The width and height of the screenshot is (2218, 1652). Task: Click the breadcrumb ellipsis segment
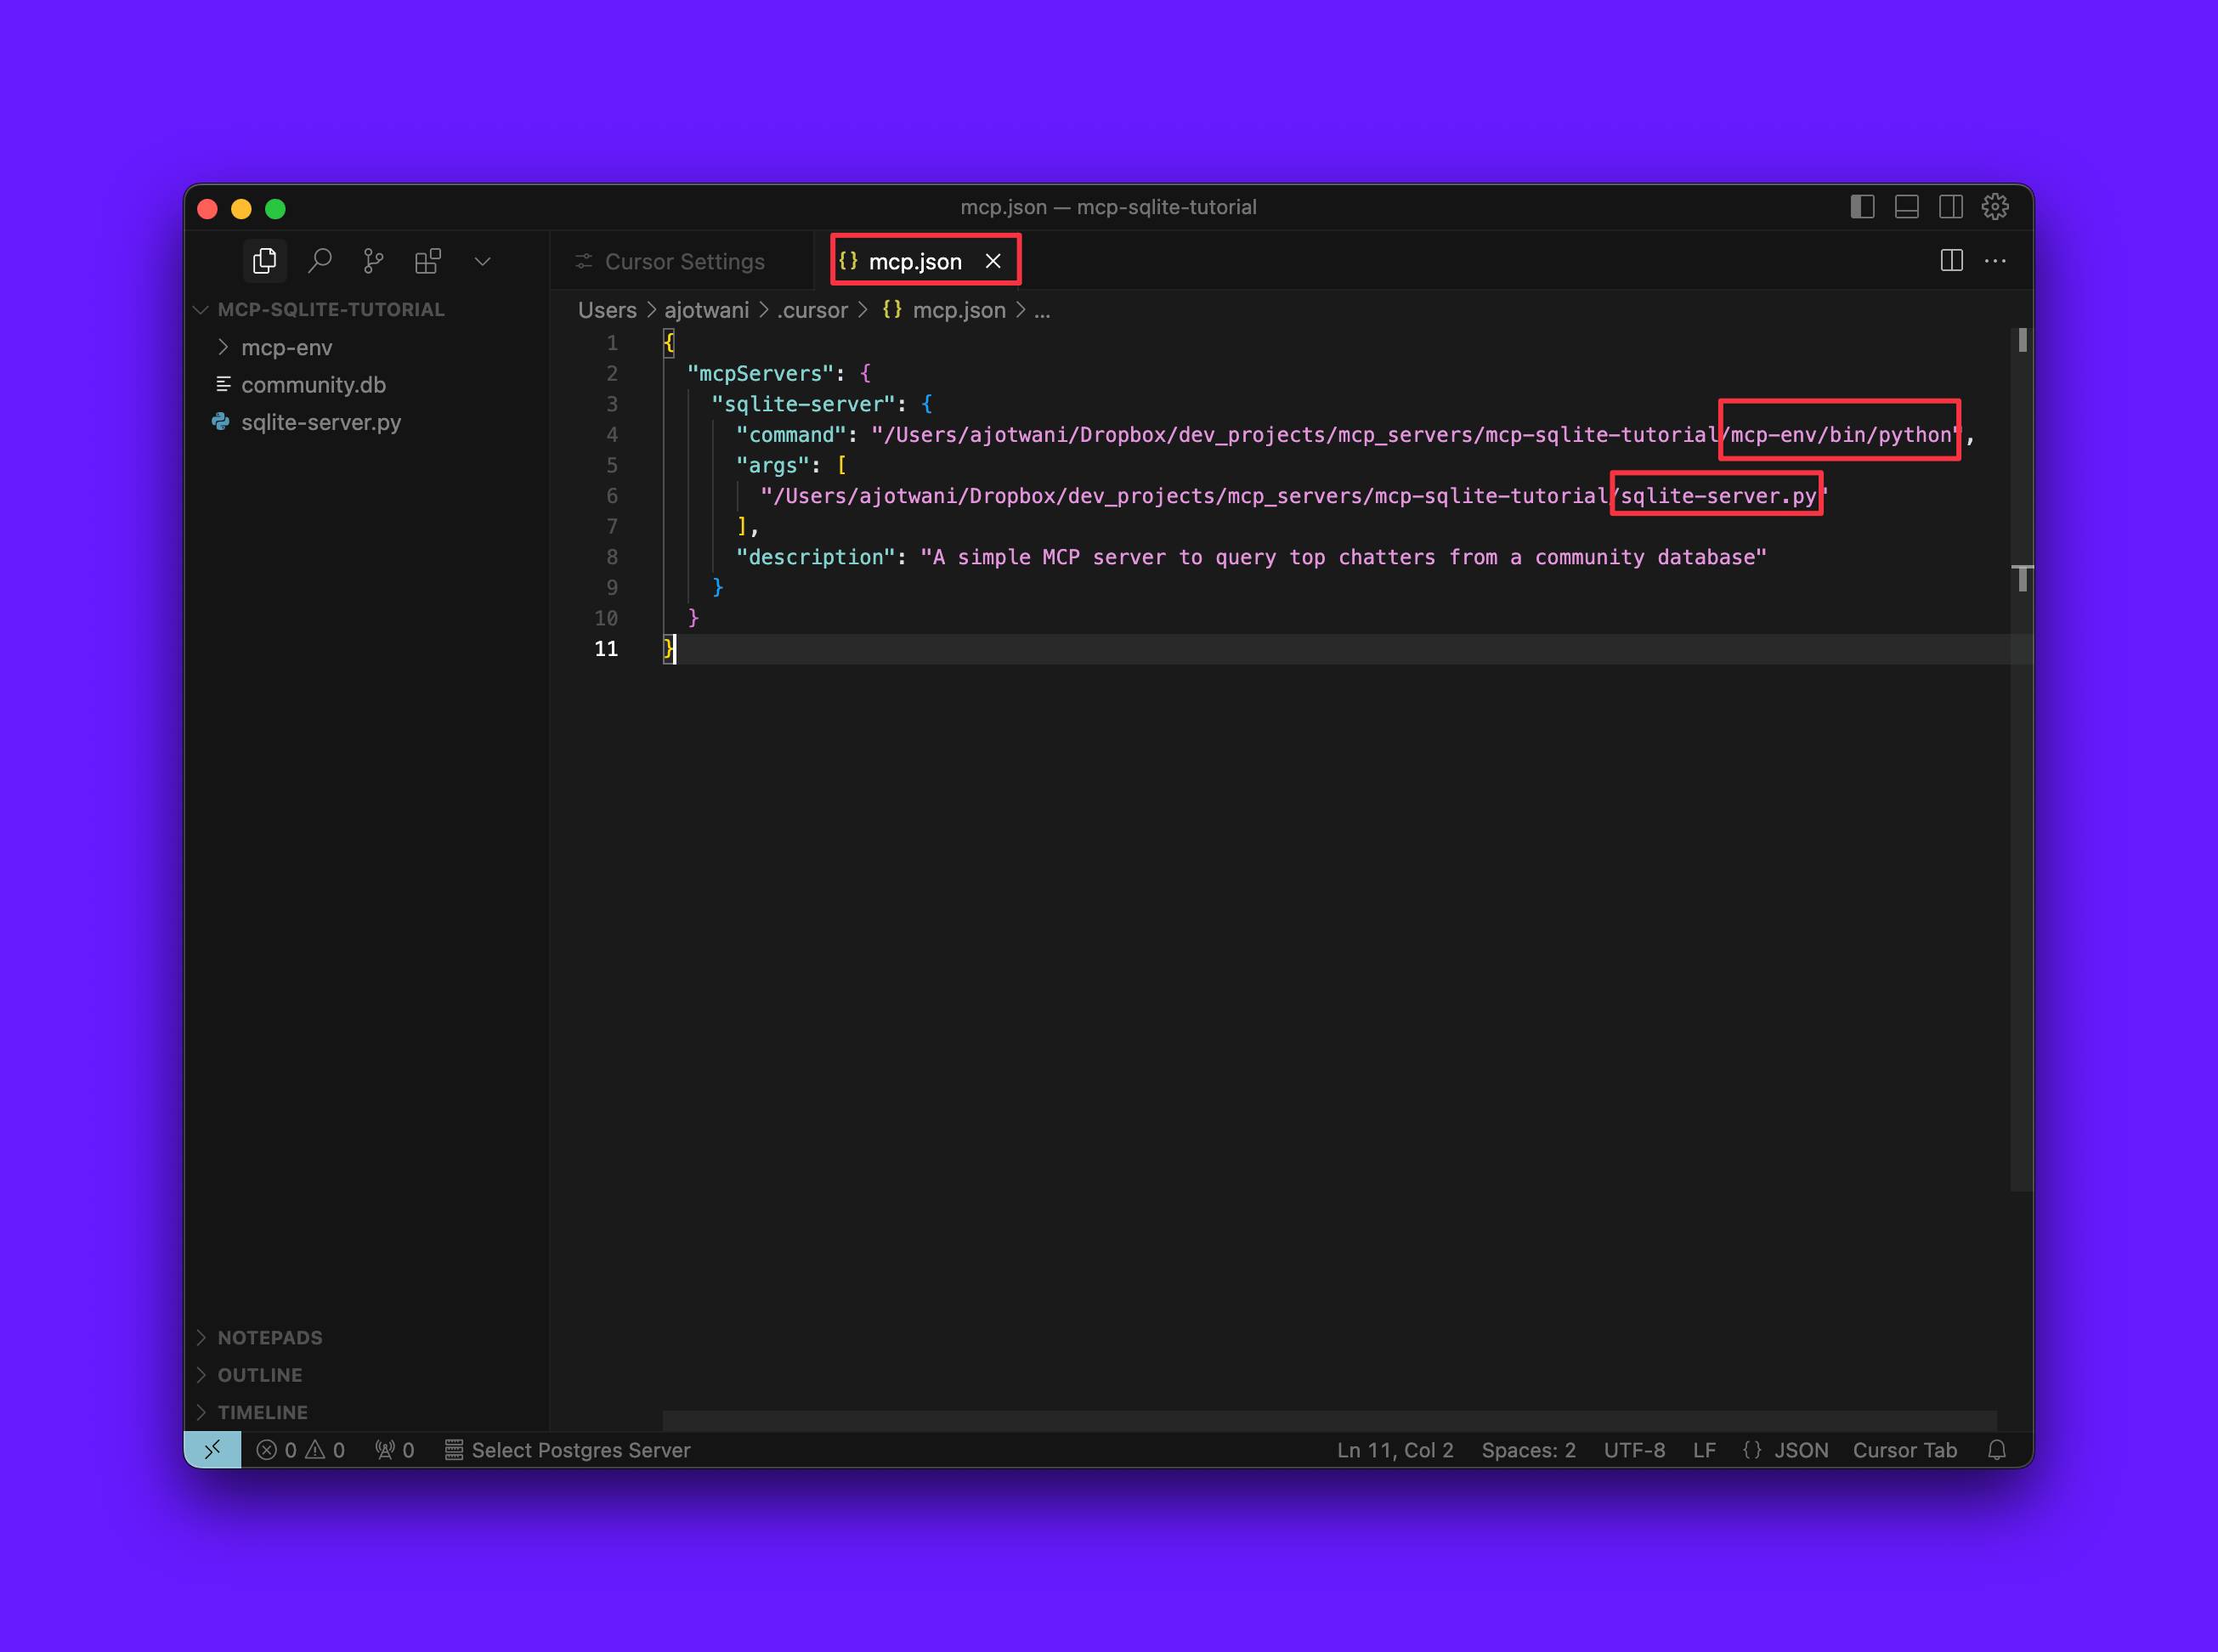point(1042,311)
